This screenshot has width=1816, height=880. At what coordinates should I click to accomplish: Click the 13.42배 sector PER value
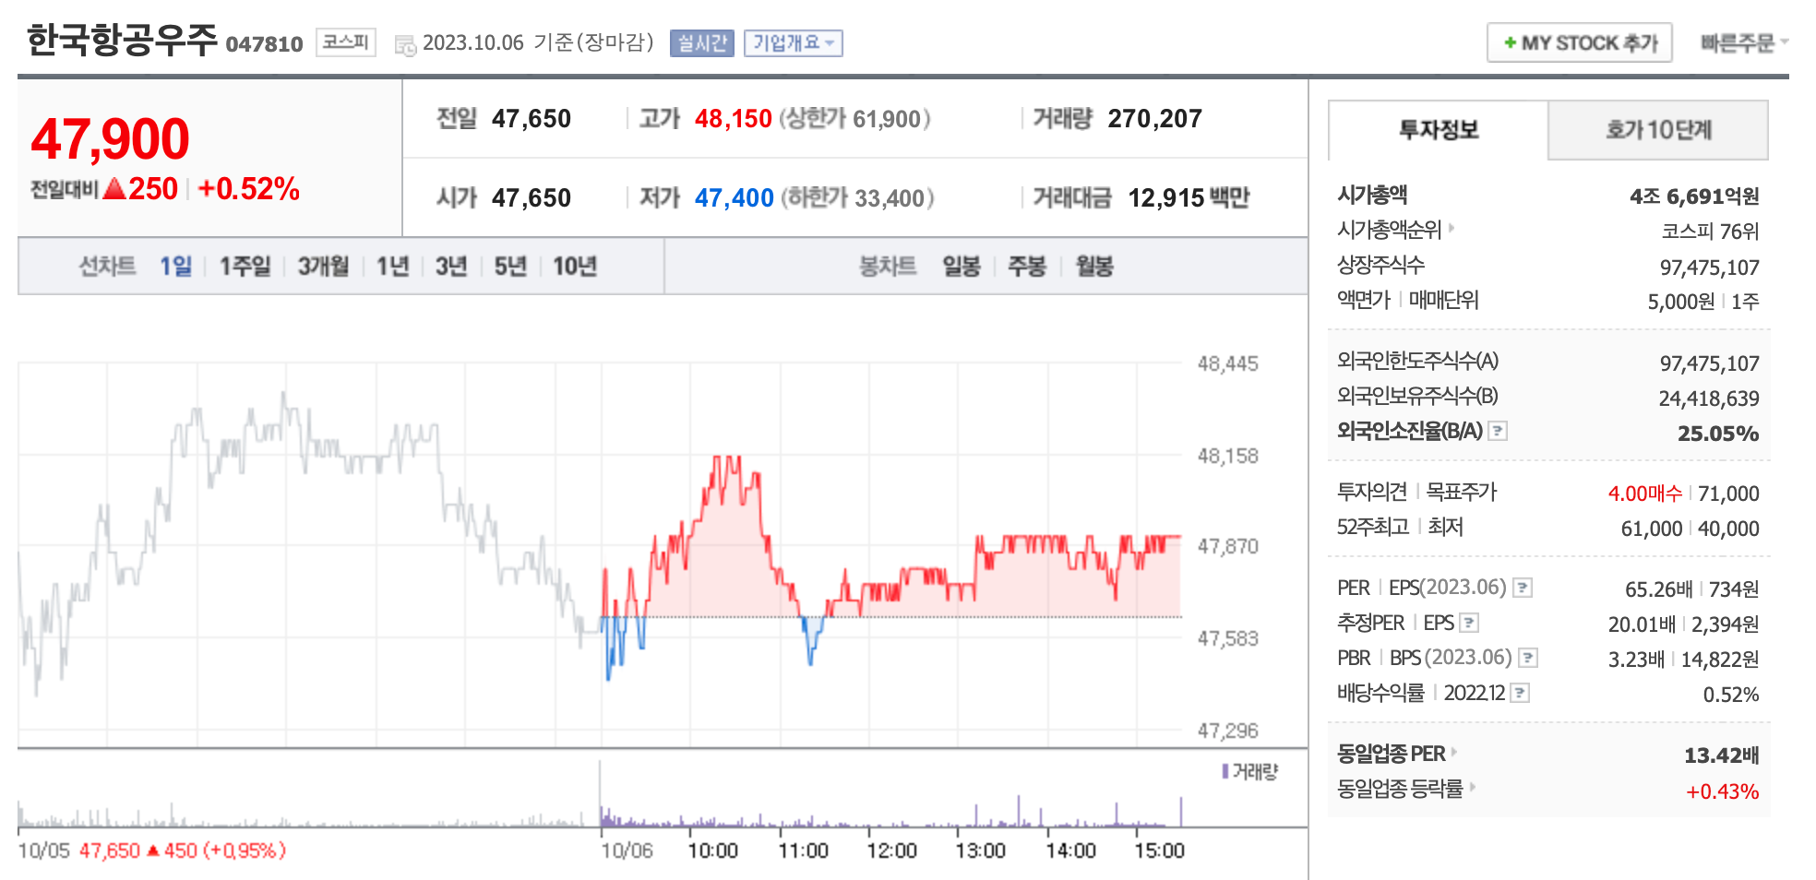(1721, 756)
